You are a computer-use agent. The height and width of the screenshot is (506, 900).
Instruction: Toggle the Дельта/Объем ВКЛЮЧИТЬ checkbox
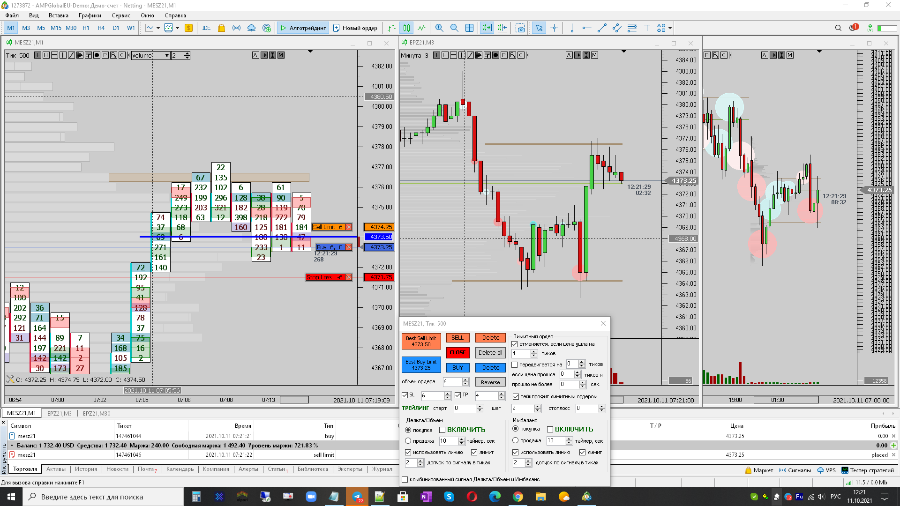click(442, 430)
